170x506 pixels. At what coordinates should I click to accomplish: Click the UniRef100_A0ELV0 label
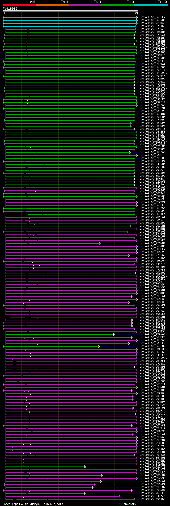pyautogui.click(x=152, y=111)
